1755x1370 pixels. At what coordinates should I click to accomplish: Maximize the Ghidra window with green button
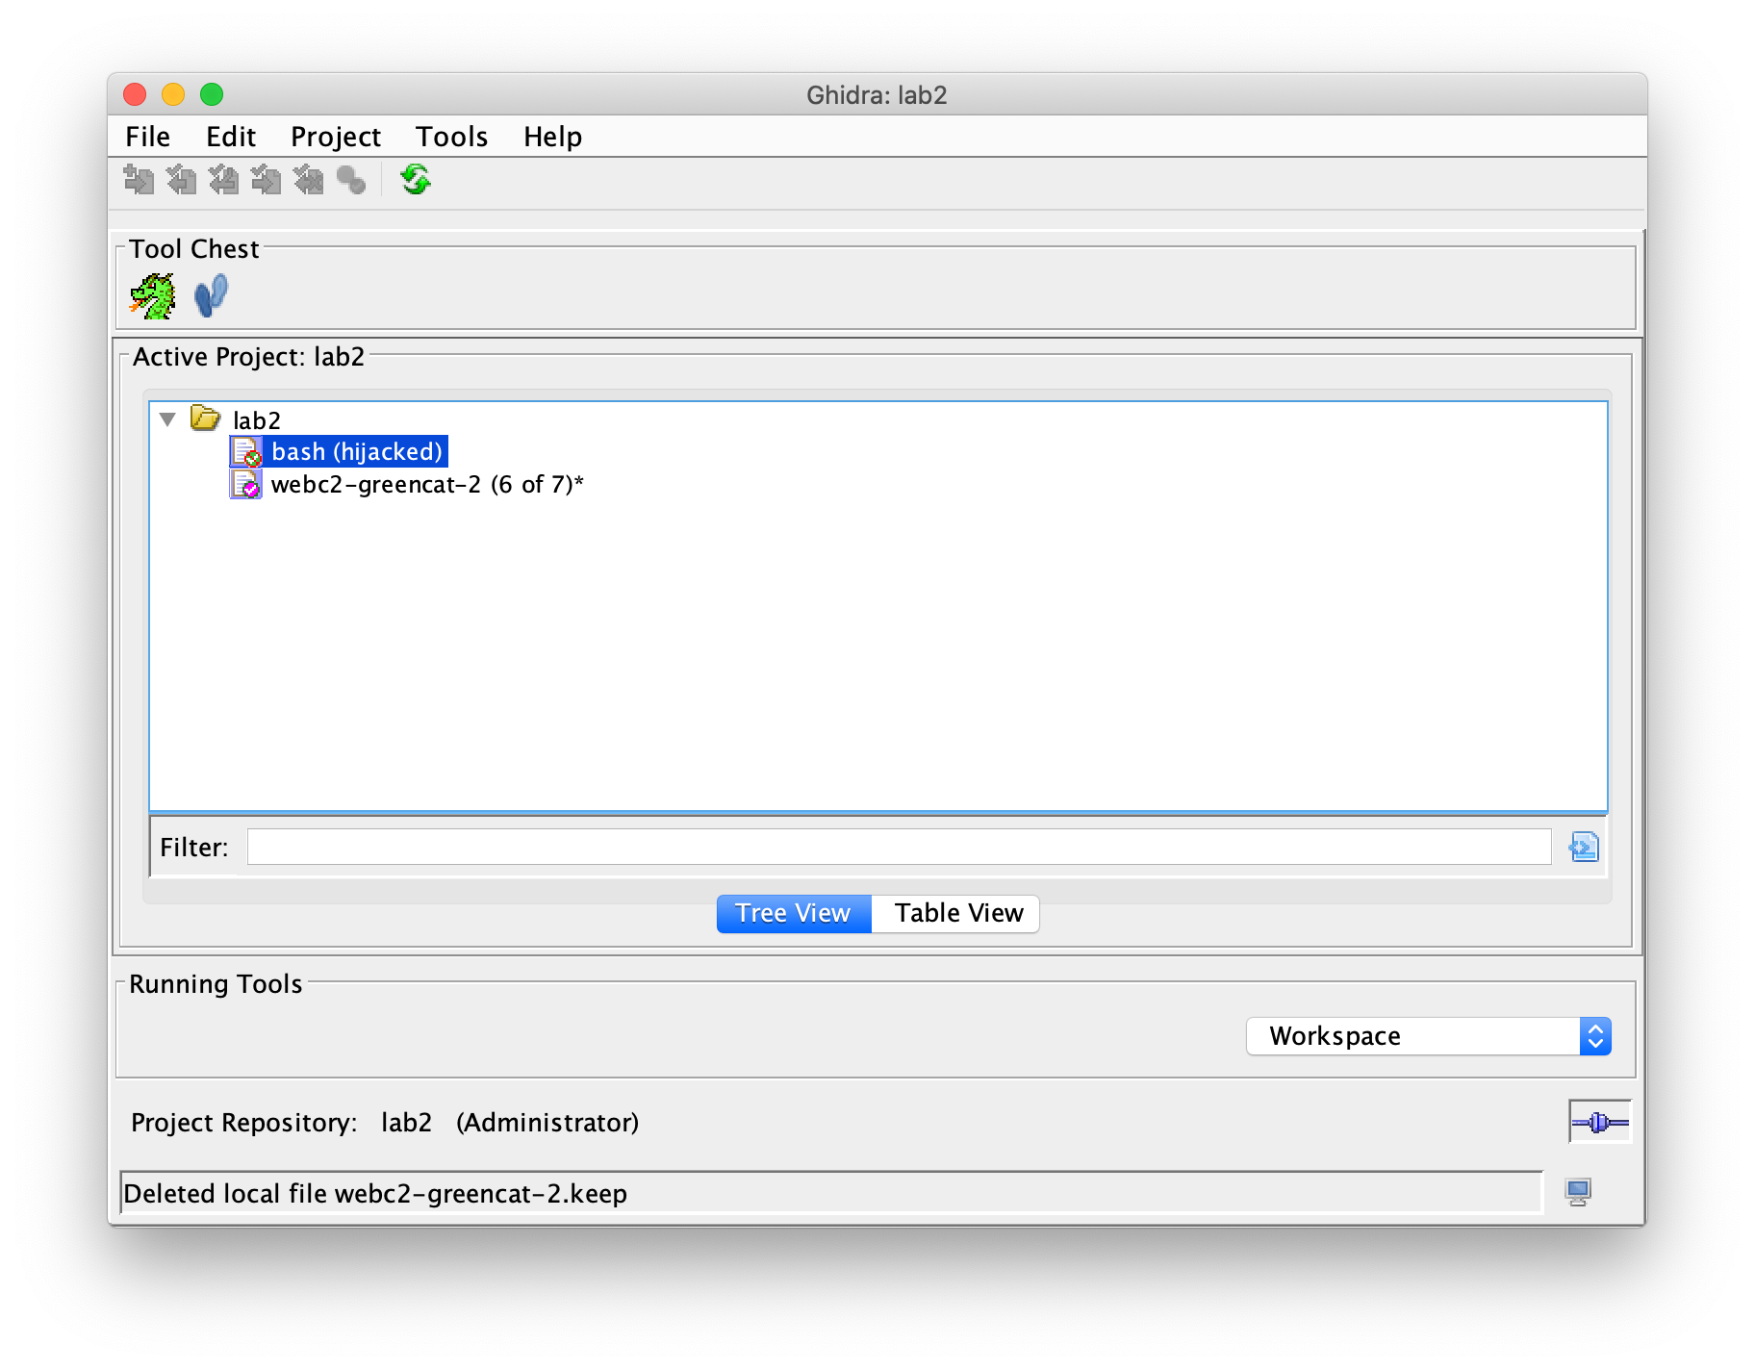click(212, 94)
